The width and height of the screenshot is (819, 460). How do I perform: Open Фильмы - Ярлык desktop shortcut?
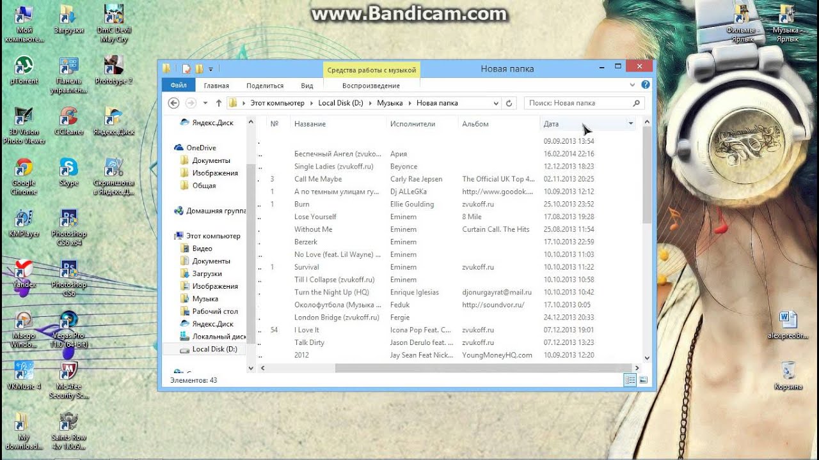click(743, 24)
